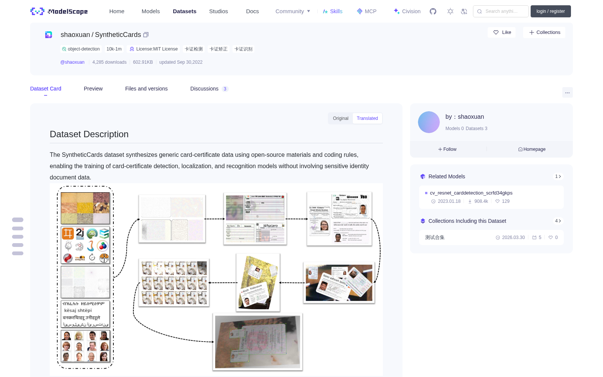Select the Translated description option

pyautogui.click(x=367, y=118)
